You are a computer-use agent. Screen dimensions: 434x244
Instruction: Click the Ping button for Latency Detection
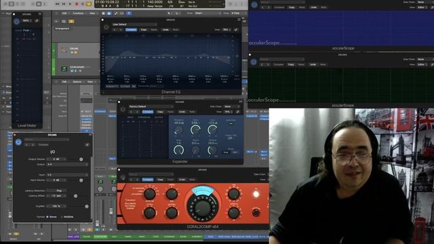(56, 190)
